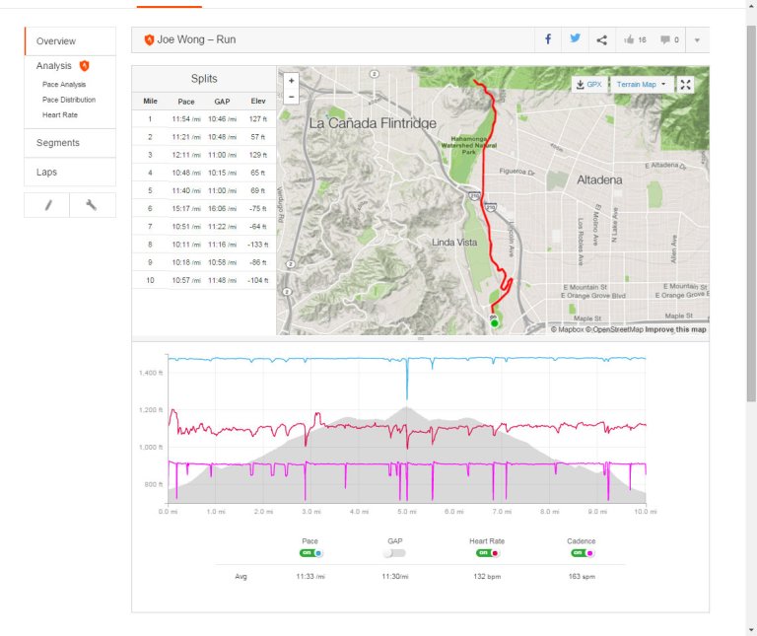
Task: Expand the header more-options arrow
Action: pyautogui.click(x=697, y=40)
